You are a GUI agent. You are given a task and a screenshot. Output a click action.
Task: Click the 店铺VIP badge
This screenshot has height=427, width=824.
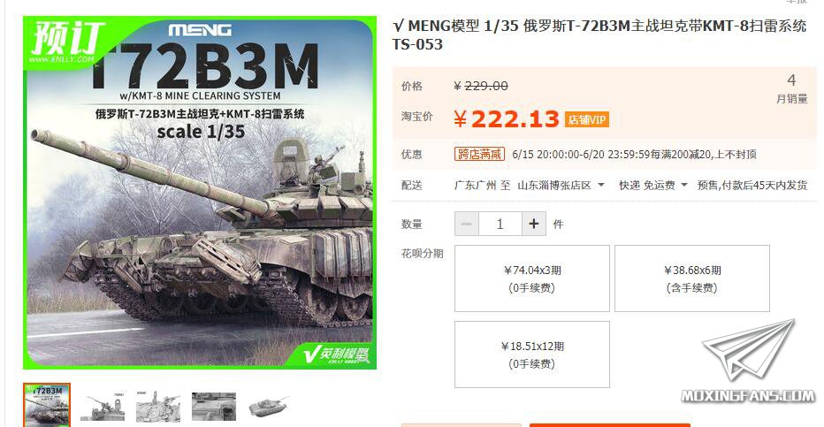pos(587,119)
